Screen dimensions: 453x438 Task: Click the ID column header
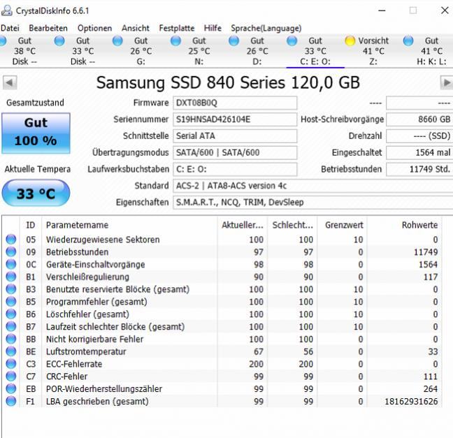click(31, 225)
